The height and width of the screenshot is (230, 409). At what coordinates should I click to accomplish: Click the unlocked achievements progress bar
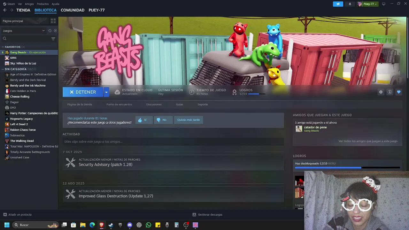[347, 167]
